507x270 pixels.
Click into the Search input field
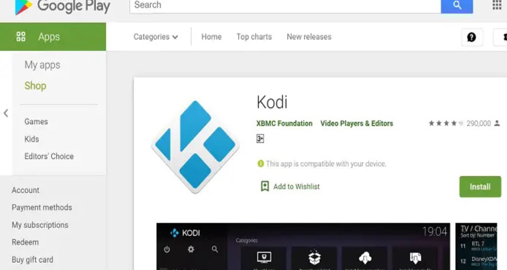point(285,6)
